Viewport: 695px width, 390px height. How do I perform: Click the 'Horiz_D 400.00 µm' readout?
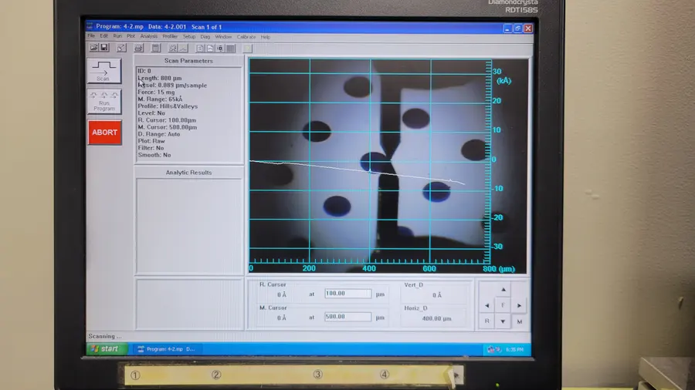click(436, 318)
